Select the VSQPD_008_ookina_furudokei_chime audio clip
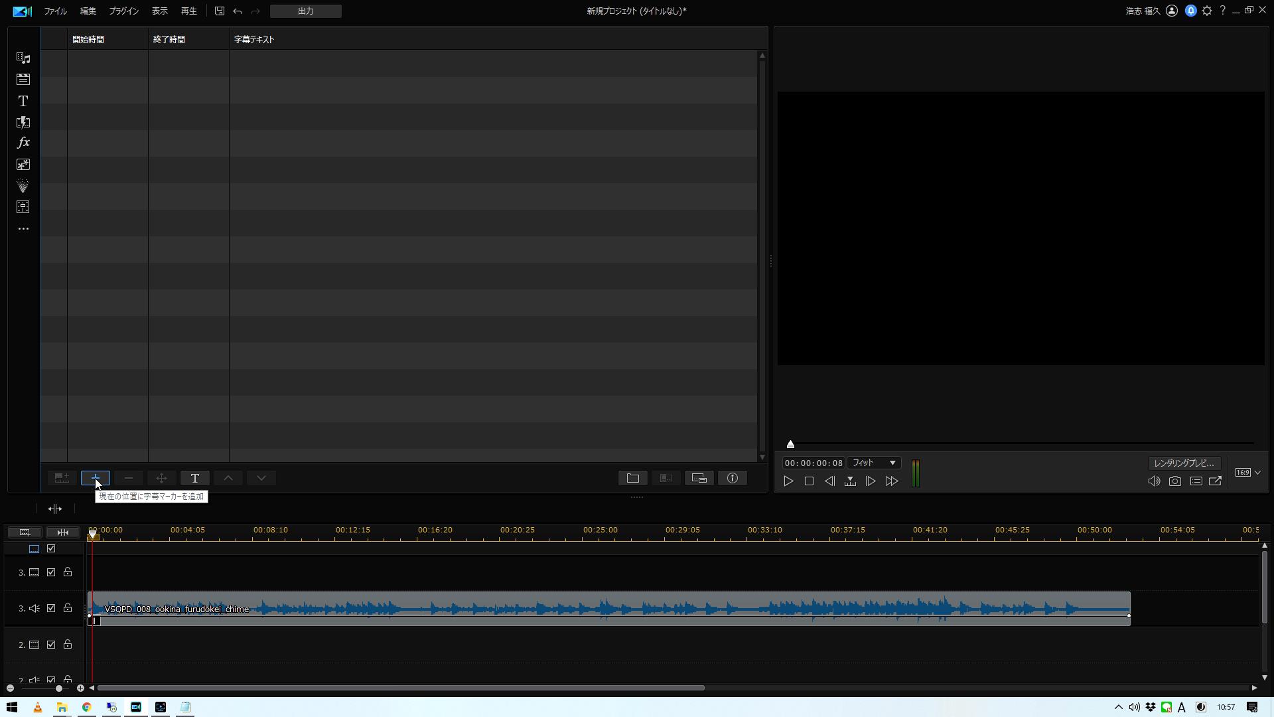This screenshot has width=1274, height=717. pyautogui.click(x=609, y=608)
